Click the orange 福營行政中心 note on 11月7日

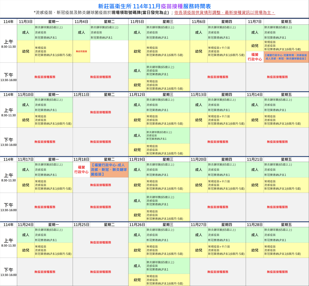pos(286,57)
